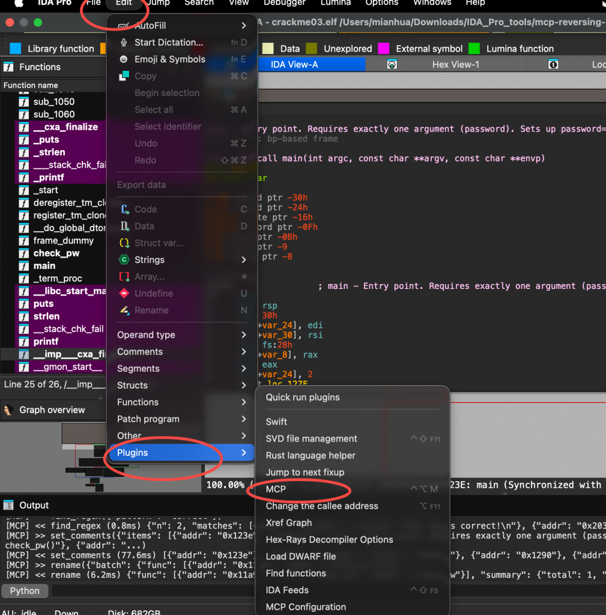Start the MCP plugin

point(352,489)
